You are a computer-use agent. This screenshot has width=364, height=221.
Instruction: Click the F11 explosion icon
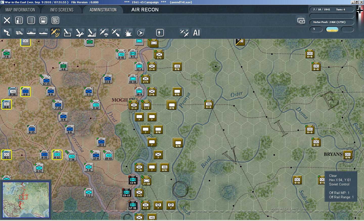[128, 33]
